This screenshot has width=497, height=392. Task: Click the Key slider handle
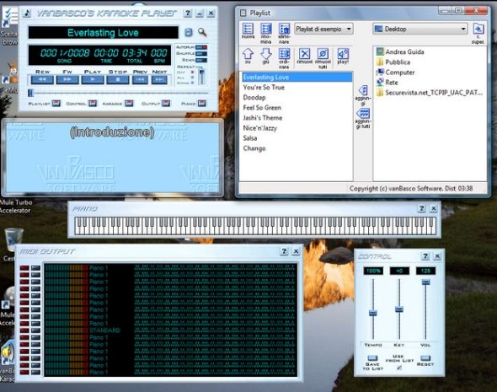click(399, 309)
